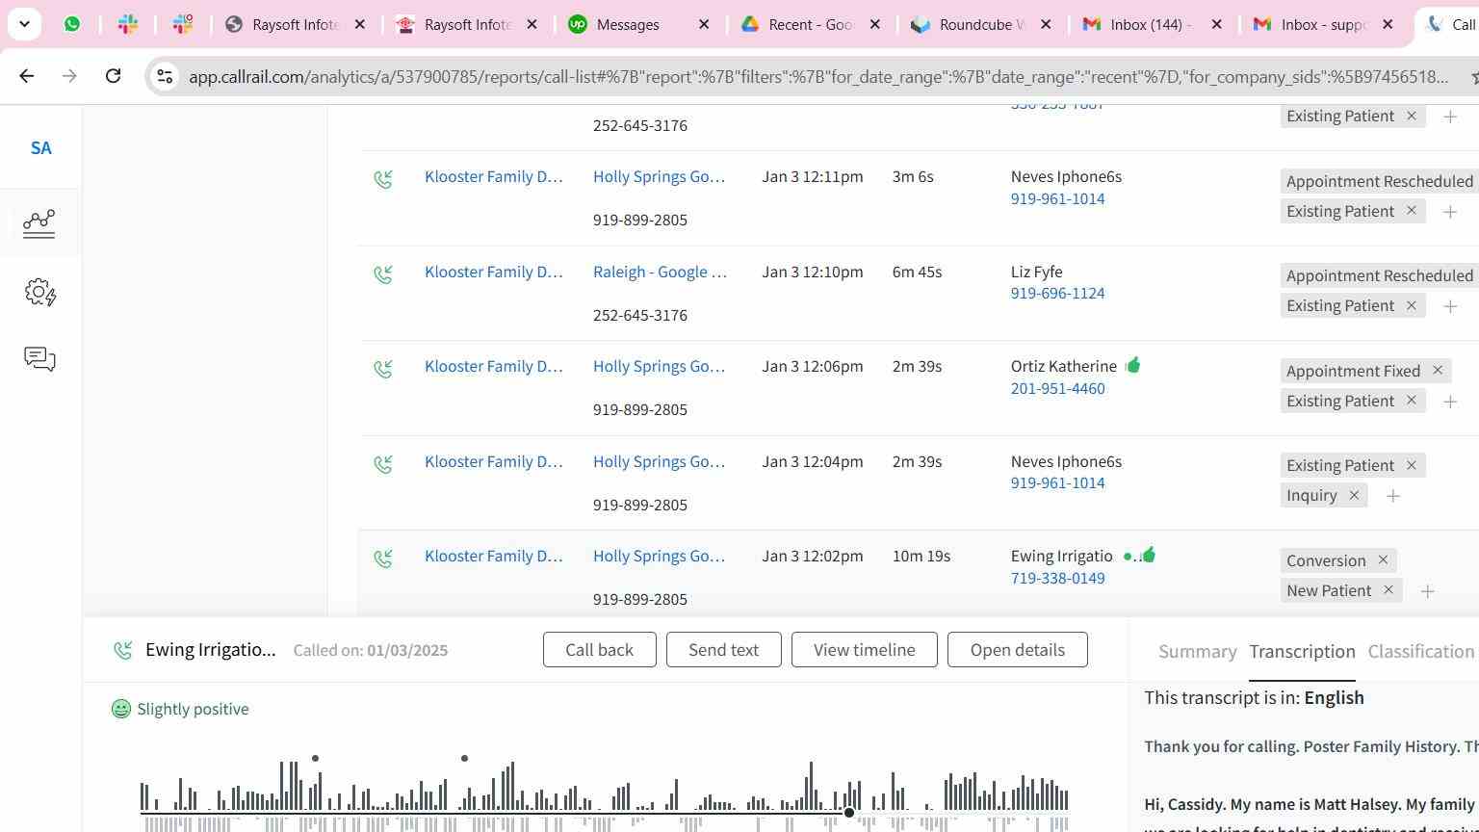Switch to the Summary tab
1479x832 pixels.
pos(1198,652)
